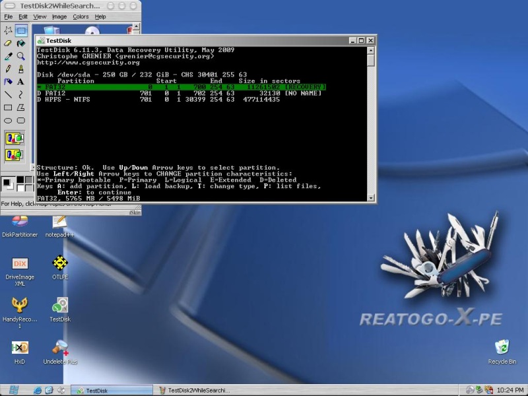The height and width of the screenshot is (396, 528).
Task: Activate the Magnifier tool in Paint
Action: pyautogui.click(x=21, y=56)
